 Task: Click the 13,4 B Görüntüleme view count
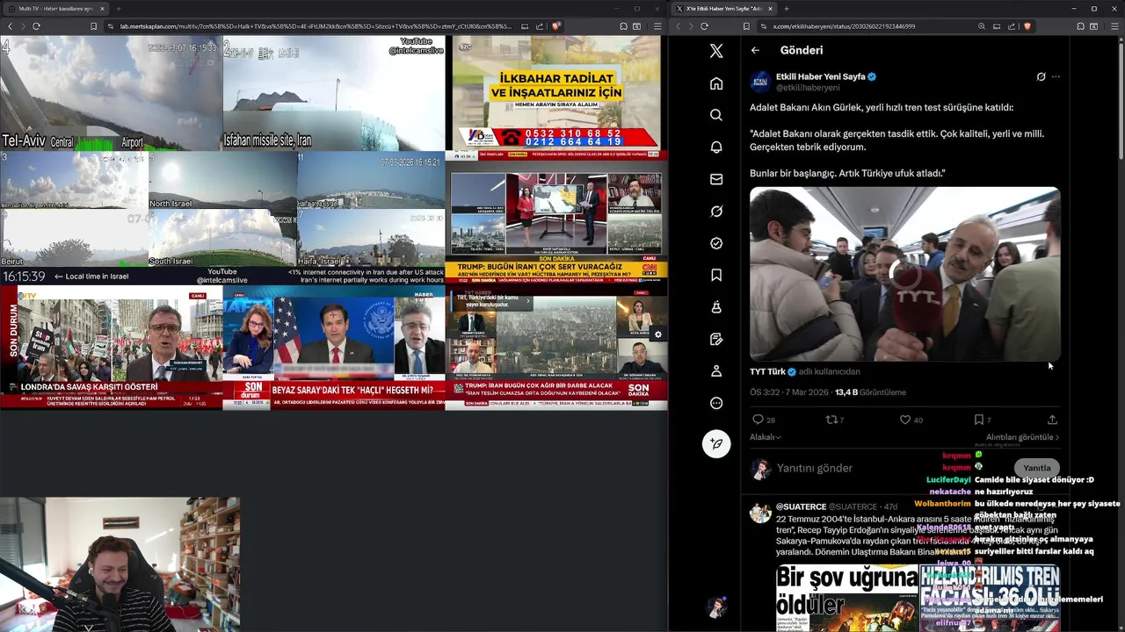[x=870, y=392]
